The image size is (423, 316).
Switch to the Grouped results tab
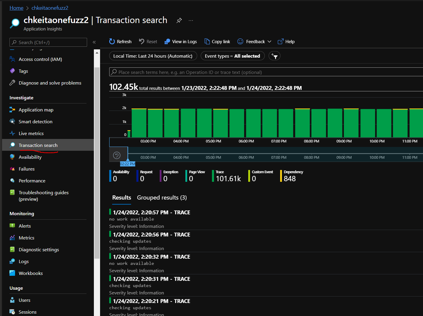point(161,197)
